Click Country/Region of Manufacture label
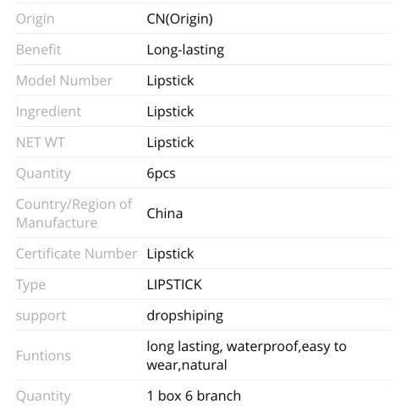The image size is (406, 406). pyautogui.click(x=74, y=213)
